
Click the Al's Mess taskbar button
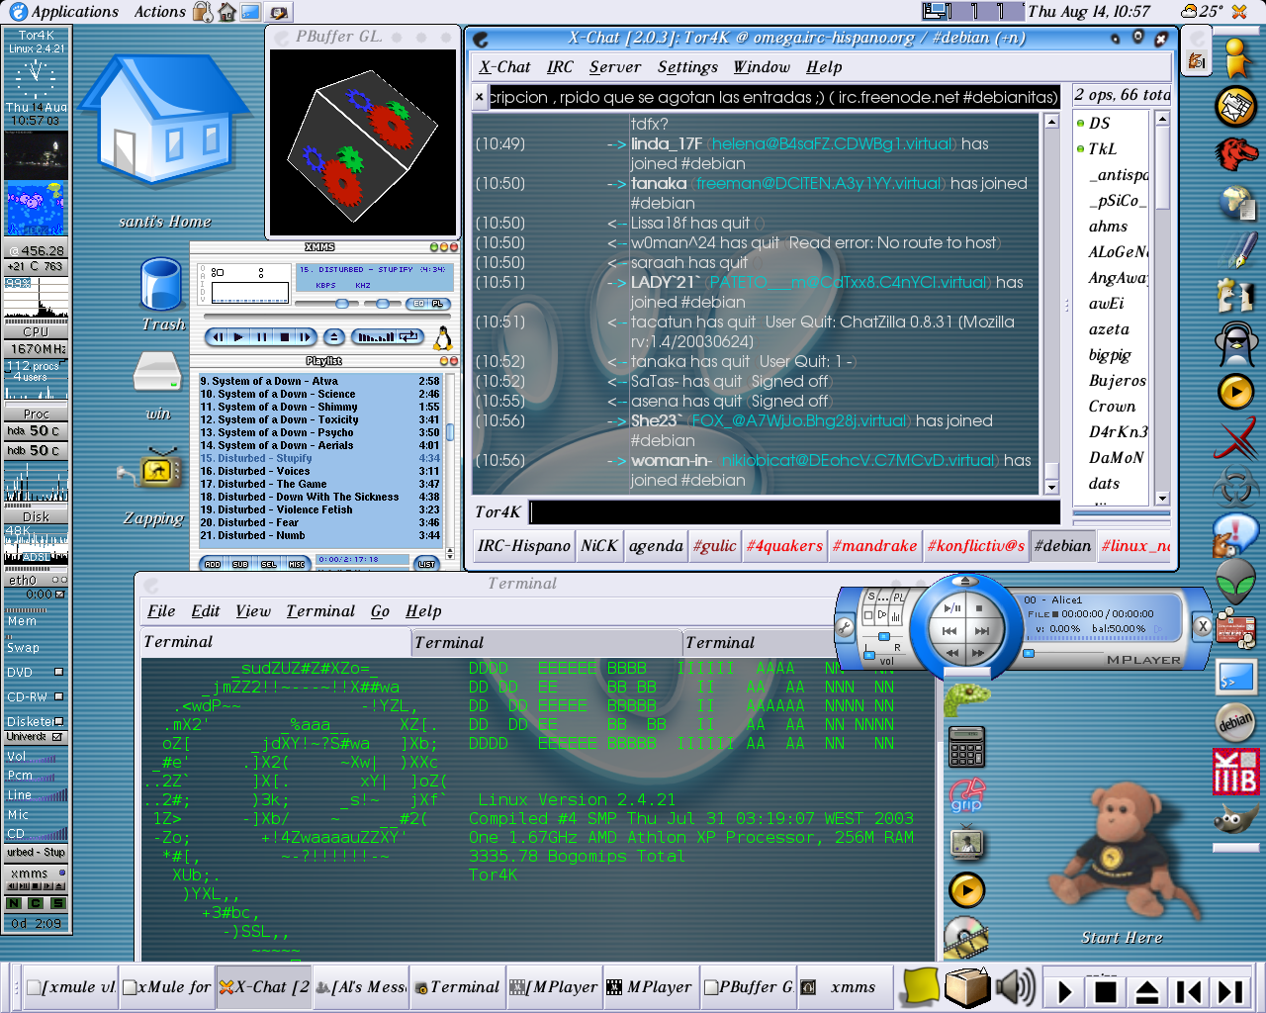click(x=362, y=987)
